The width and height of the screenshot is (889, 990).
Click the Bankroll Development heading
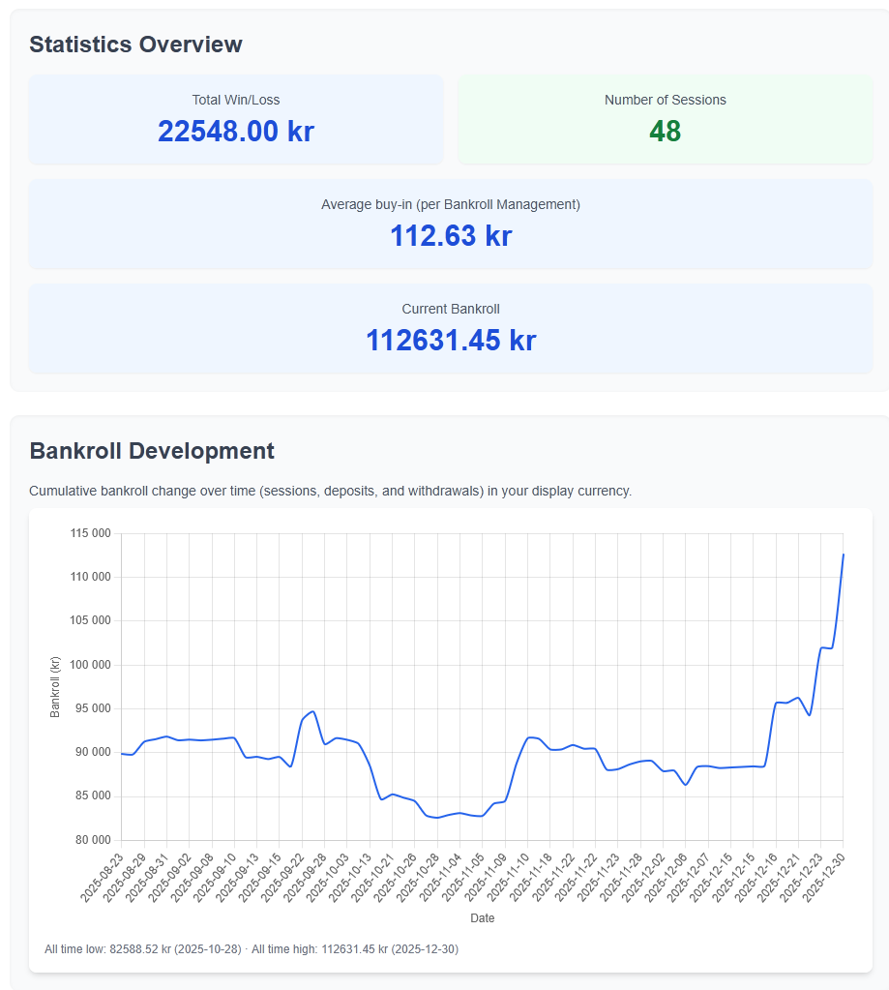pos(152,451)
